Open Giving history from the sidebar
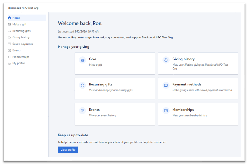This screenshot has height=166, width=249. click(x=21, y=37)
